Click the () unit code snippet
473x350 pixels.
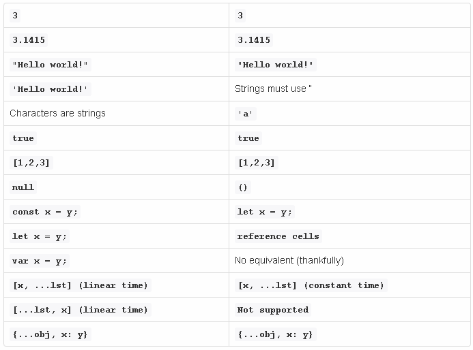(x=243, y=187)
